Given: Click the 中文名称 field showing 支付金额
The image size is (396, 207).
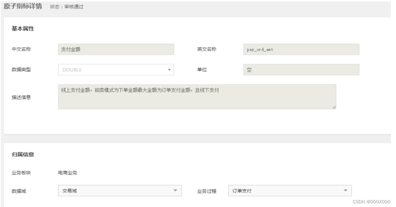Looking at the screenshot, I should click(116, 49).
